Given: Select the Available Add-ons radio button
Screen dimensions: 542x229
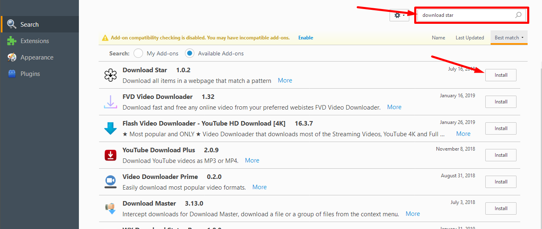Looking at the screenshot, I should 189,53.
